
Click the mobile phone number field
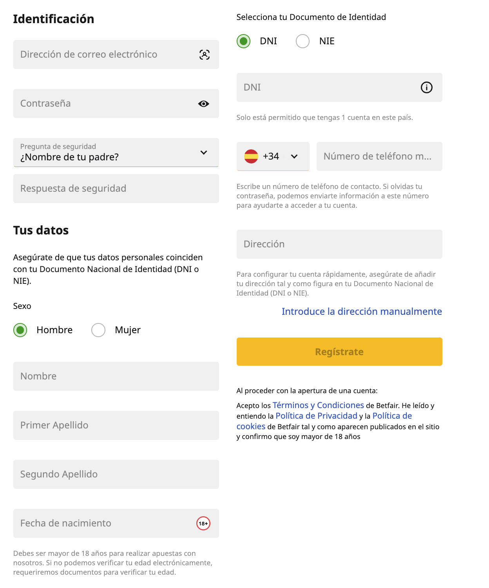(x=379, y=156)
